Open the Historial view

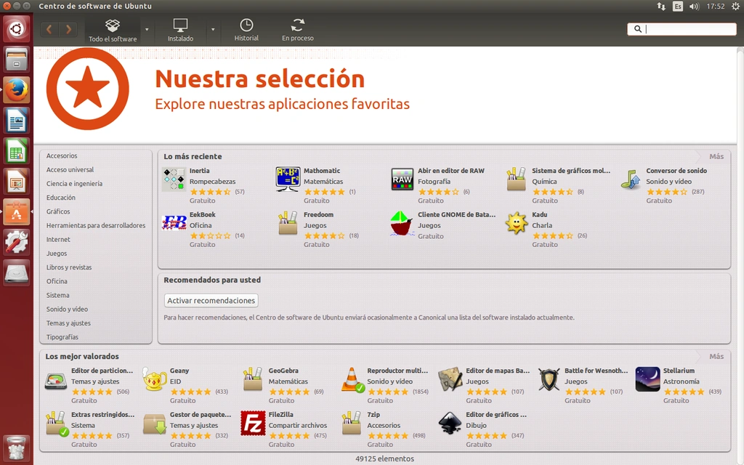pyautogui.click(x=246, y=31)
